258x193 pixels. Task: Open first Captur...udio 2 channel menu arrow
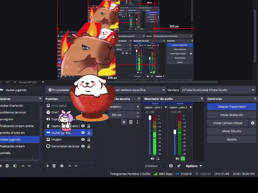point(166,107)
